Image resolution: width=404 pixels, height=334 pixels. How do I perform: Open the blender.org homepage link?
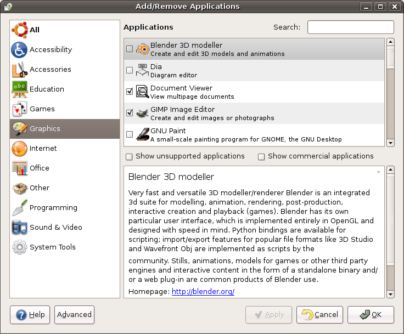coord(203,292)
